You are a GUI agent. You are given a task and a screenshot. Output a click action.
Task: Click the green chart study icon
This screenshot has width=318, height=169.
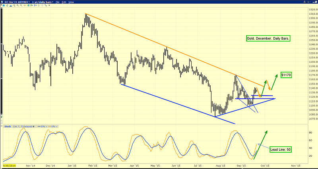click(28, 5)
